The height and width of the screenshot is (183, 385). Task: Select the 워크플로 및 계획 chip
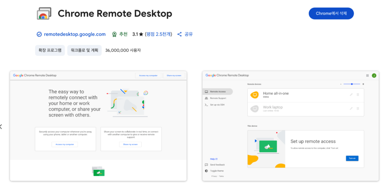point(85,50)
